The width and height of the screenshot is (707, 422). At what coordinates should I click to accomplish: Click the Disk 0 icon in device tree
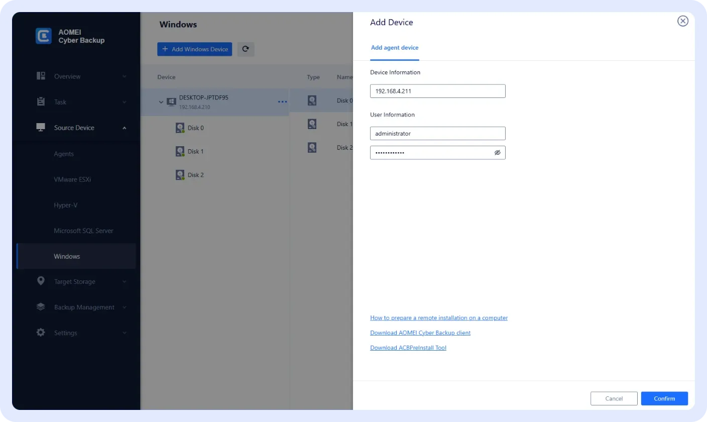pyautogui.click(x=180, y=128)
